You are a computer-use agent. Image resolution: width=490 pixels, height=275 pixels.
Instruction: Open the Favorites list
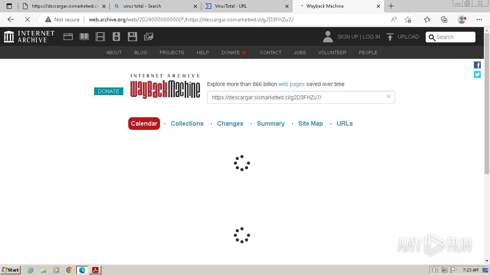427,19
